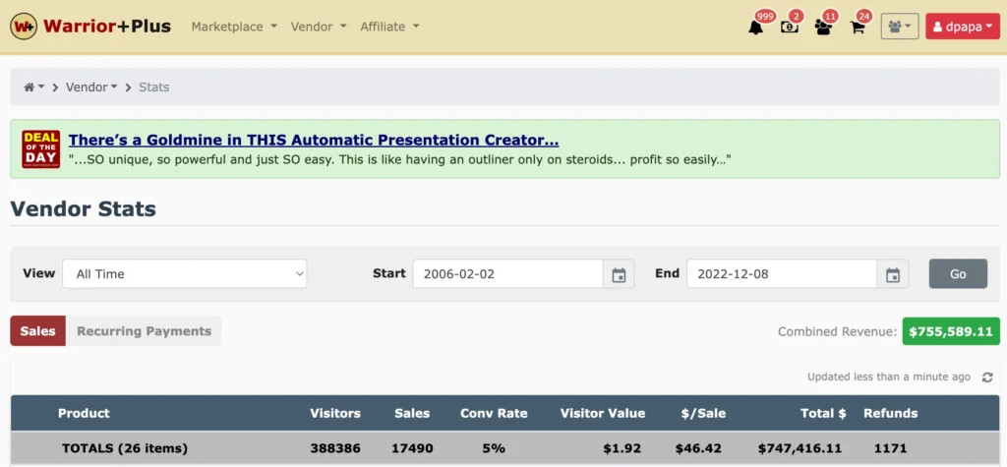Sort by Refunds column header

click(x=891, y=413)
